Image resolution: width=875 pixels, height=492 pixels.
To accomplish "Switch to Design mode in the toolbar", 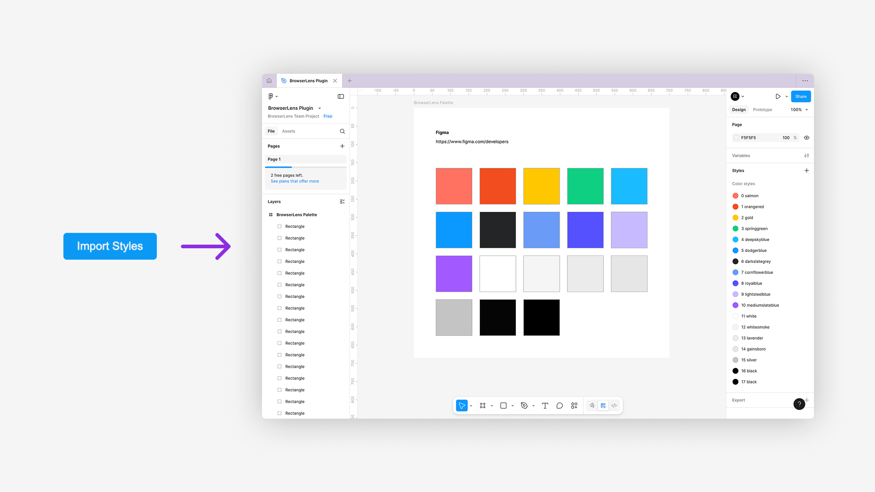I will pyautogui.click(x=603, y=405).
